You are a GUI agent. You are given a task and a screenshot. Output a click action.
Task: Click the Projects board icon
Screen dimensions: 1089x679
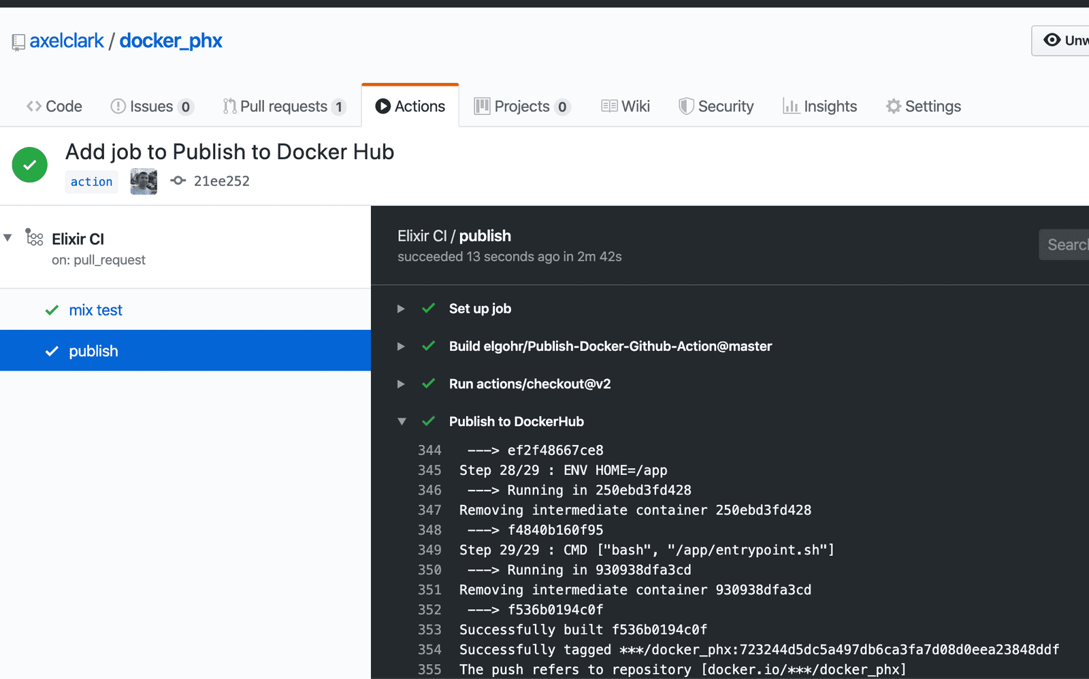[x=483, y=106]
